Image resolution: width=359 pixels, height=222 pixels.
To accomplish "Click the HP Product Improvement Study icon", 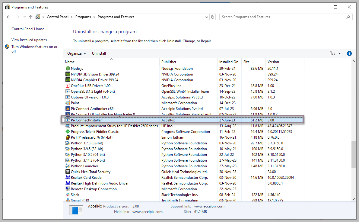I will (68, 126).
